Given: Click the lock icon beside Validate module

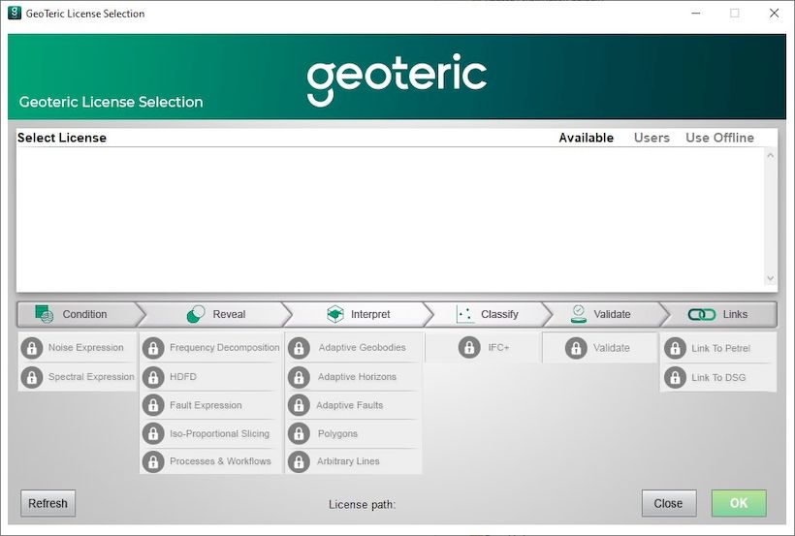Looking at the screenshot, I should (576, 348).
